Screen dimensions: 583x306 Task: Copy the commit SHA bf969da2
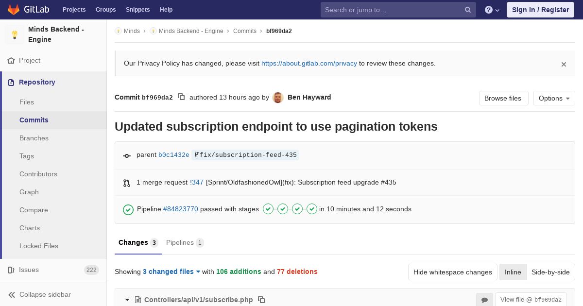click(181, 97)
